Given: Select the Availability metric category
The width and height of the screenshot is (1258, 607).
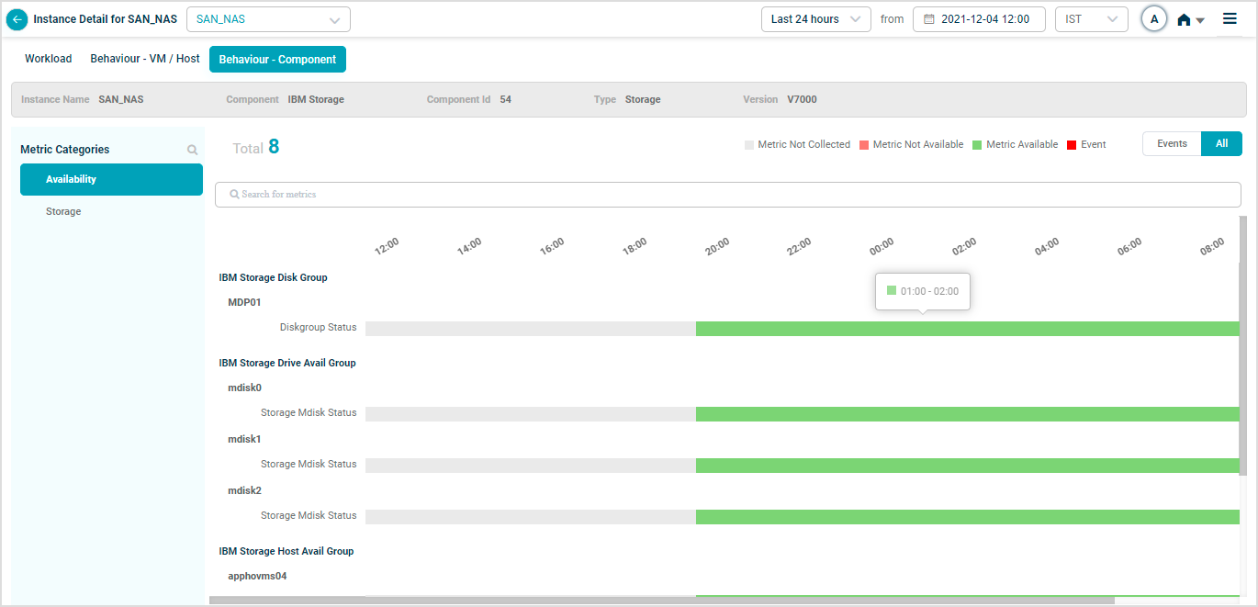Looking at the screenshot, I should 111,180.
